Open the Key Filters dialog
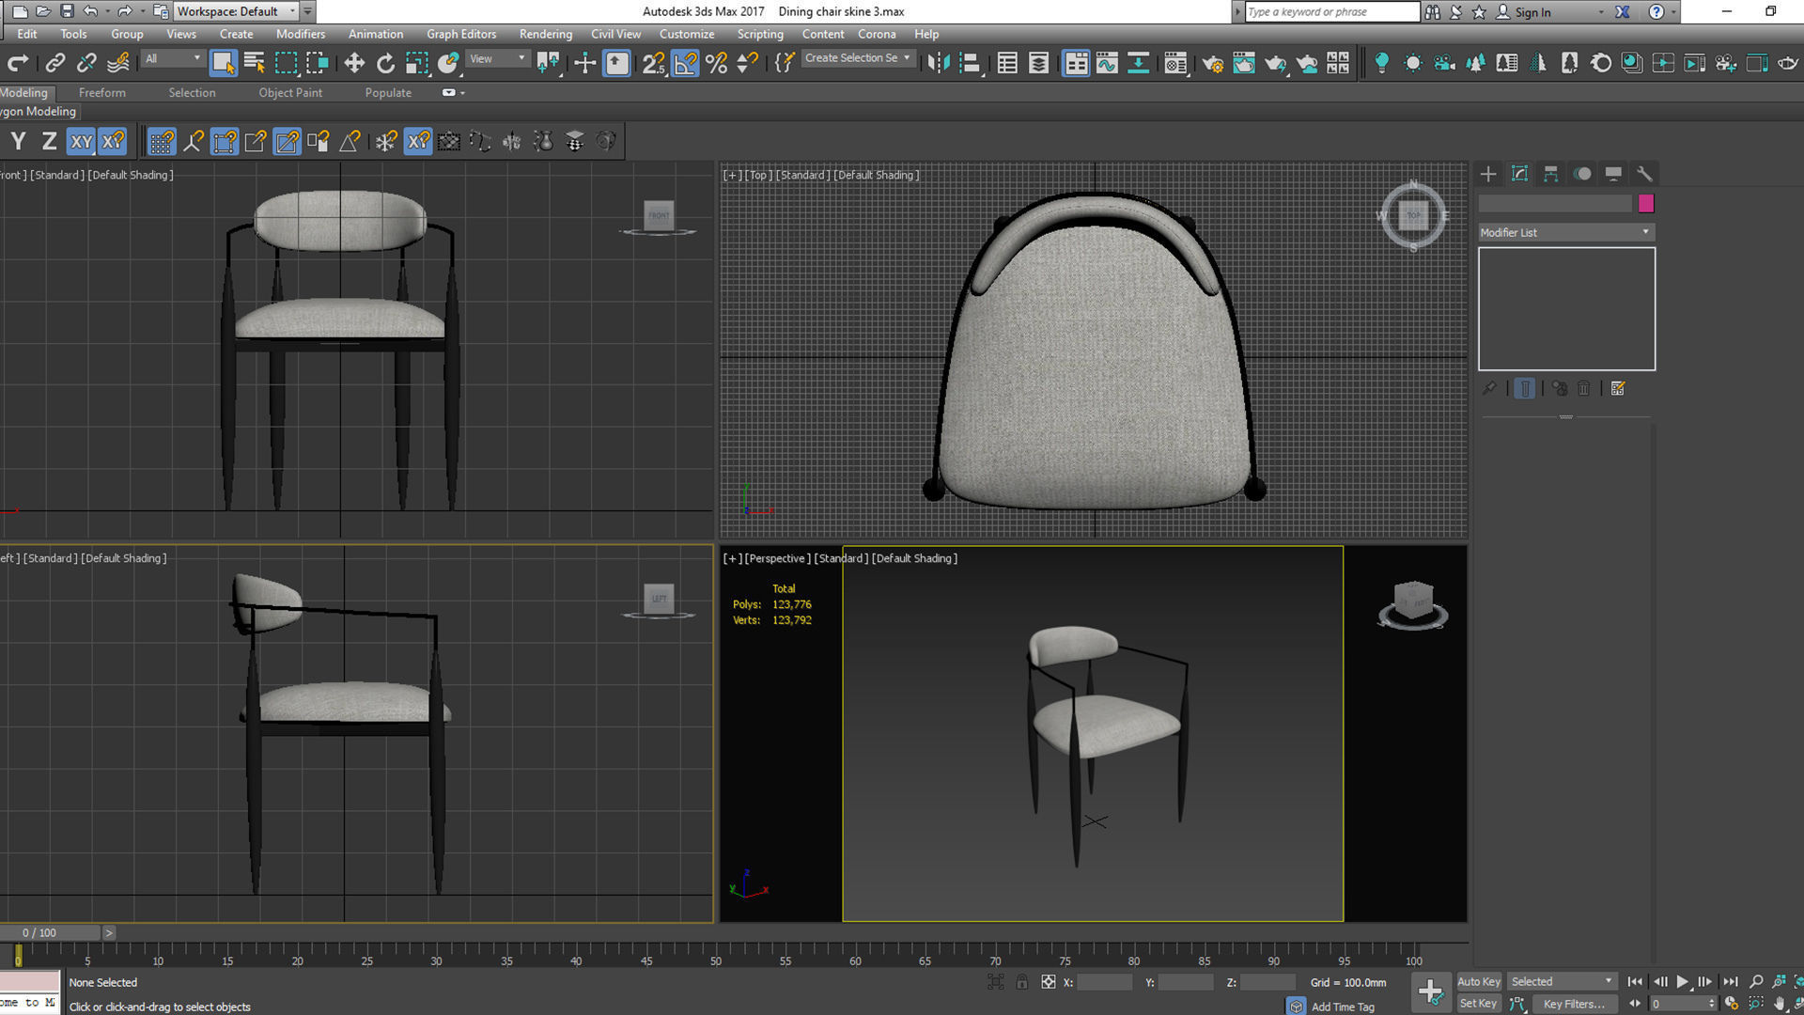This screenshot has width=1804, height=1015. (x=1575, y=1004)
